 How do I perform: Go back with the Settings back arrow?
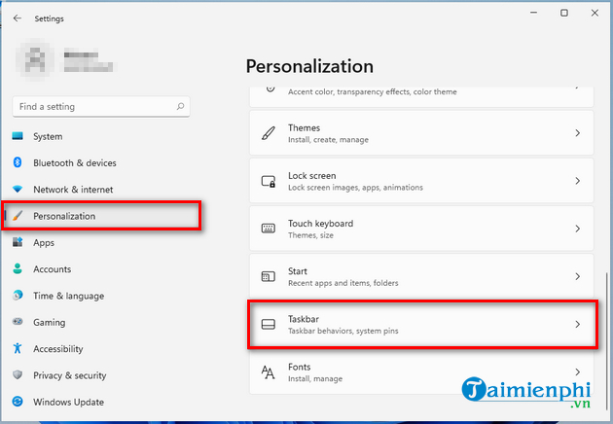(18, 18)
